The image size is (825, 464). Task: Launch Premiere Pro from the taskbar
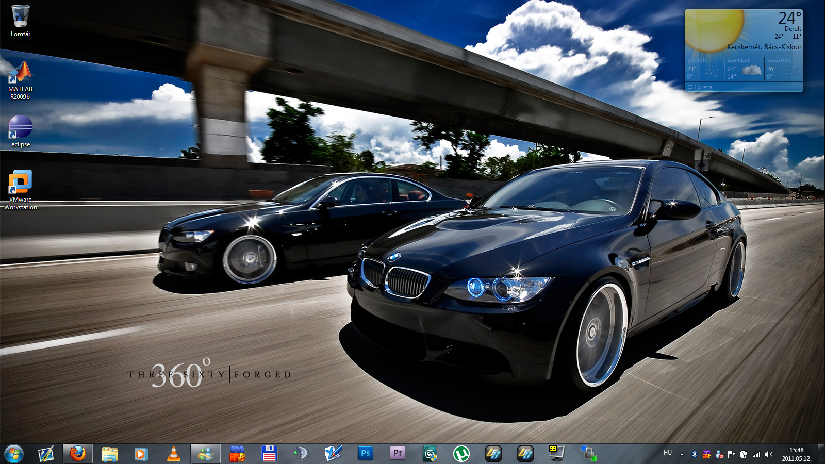coord(398,454)
